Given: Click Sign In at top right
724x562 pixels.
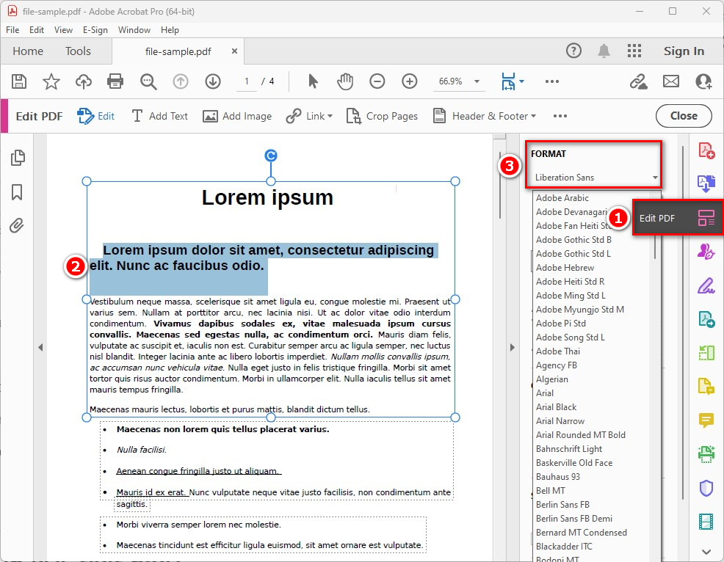Looking at the screenshot, I should [x=684, y=51].
